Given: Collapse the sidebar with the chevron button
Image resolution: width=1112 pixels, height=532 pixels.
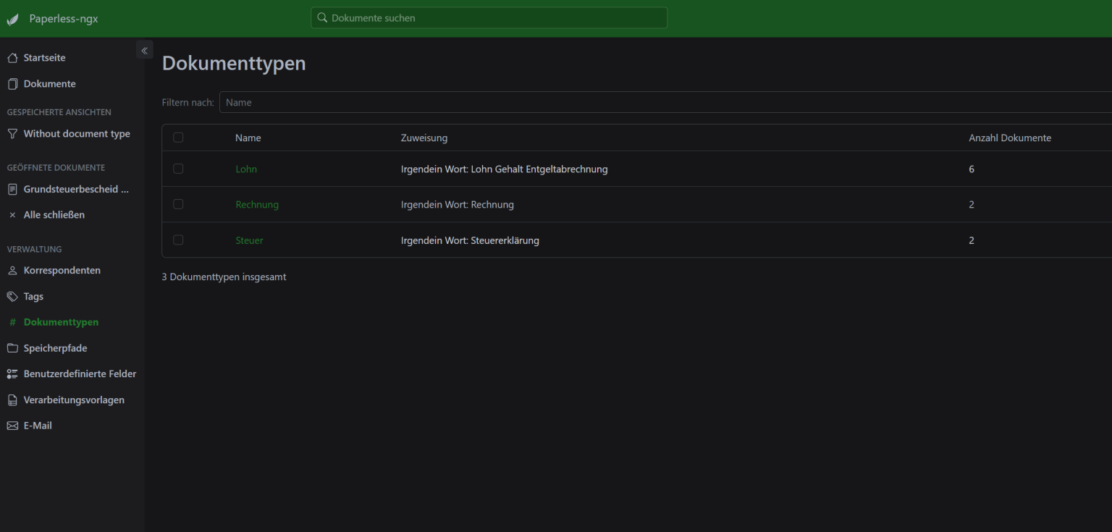Looking at the screenshot, I should 144,49.
